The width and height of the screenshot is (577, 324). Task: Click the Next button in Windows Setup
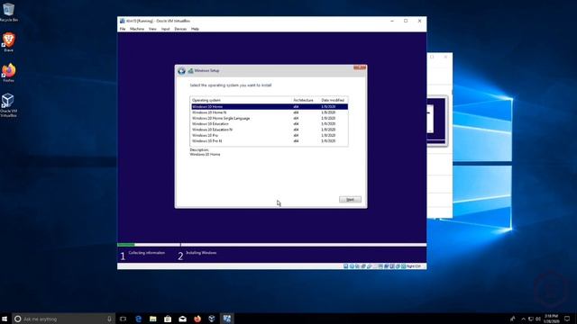click(350, 200)
